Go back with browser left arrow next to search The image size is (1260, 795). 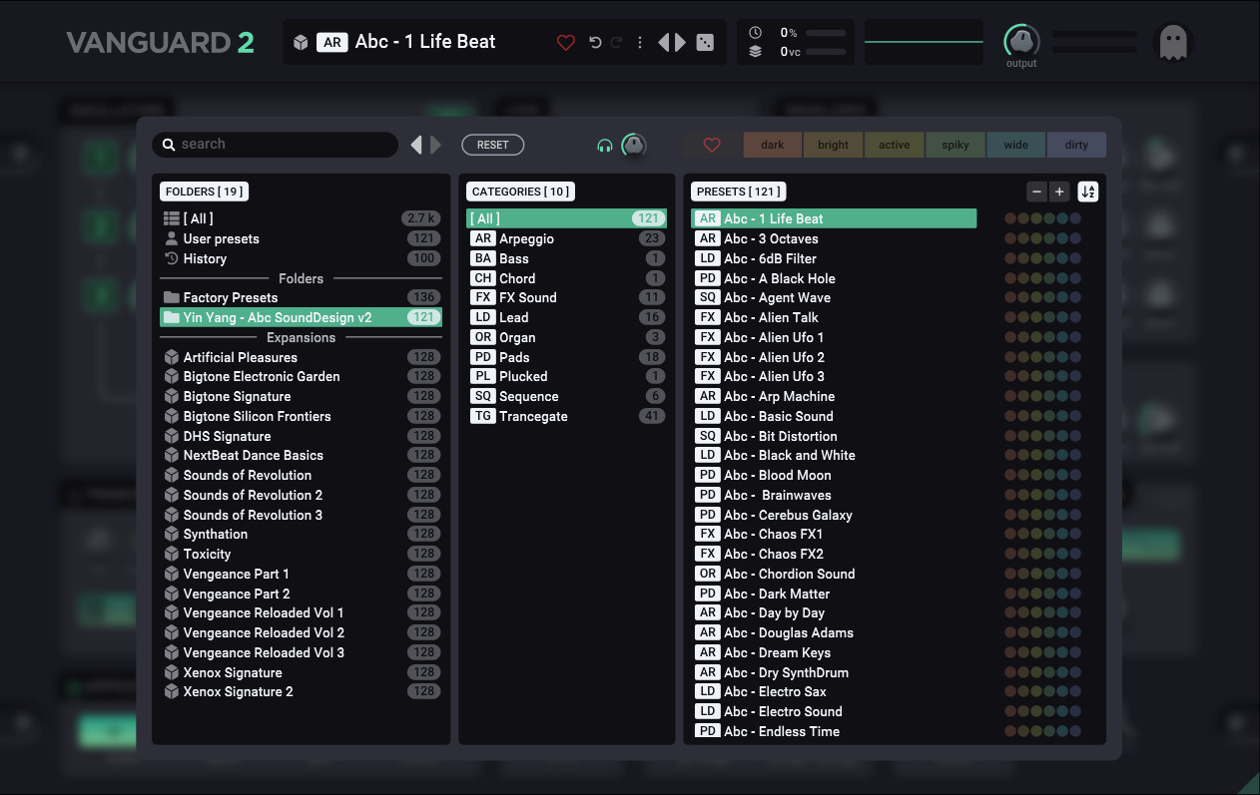[x=416, y=145]
